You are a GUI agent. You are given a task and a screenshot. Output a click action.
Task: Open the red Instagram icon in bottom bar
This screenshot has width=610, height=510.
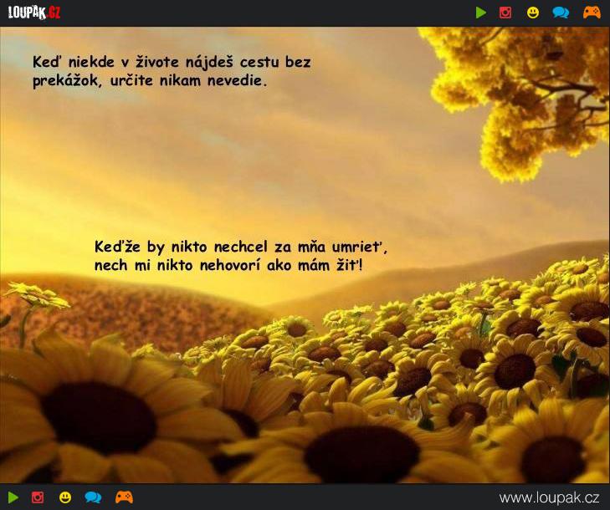pyautogui.click(x=38, y=497)
